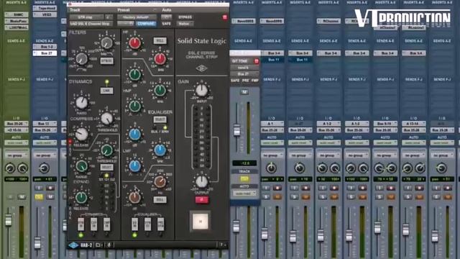Click the compressor RATIO knob
The image size is (460, 259).
click(x=81, y=103)
